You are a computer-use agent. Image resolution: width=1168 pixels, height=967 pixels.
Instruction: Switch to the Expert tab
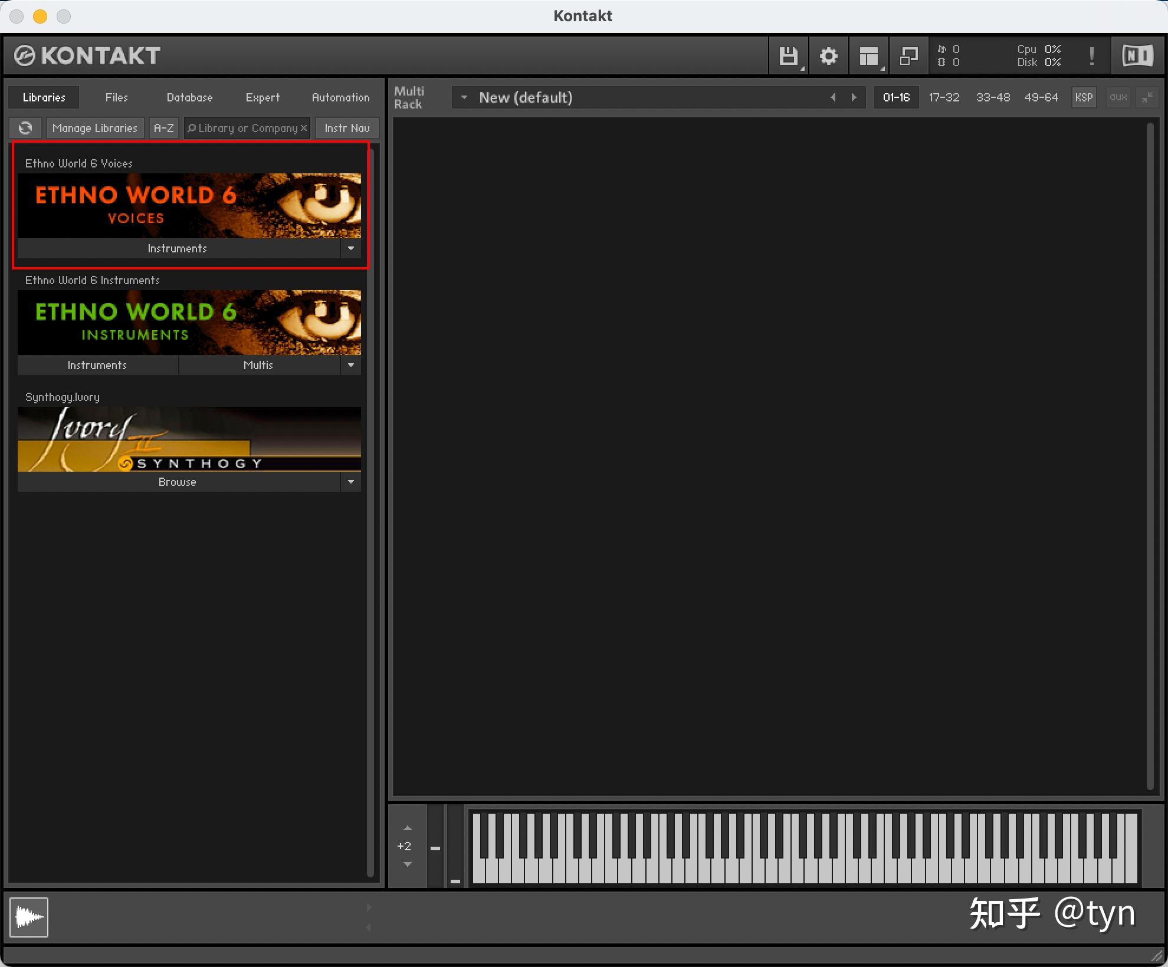pos(263,97)
